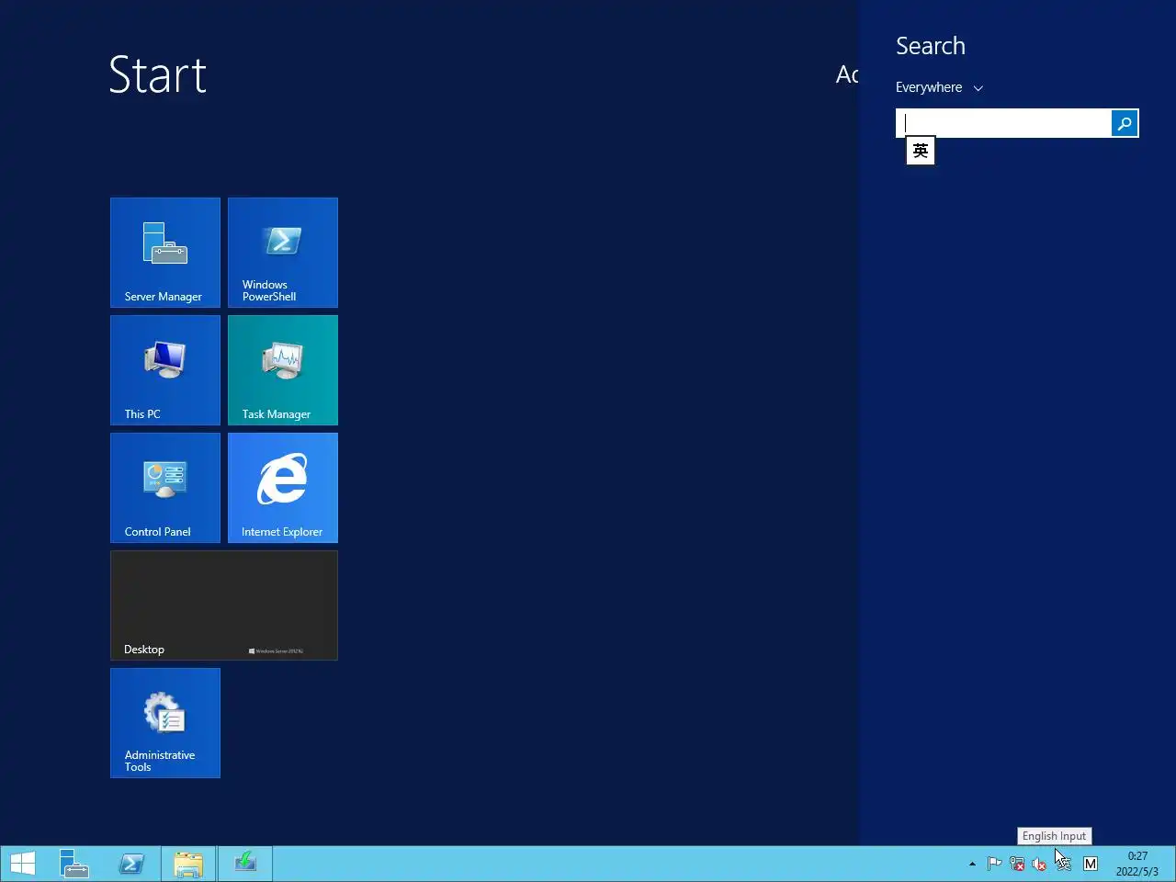Click the Action Center flag icon
Viewport: 1176px width, 882px height.
point(994,864)
